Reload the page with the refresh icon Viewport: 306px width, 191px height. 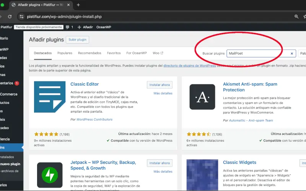click(10, 16)
